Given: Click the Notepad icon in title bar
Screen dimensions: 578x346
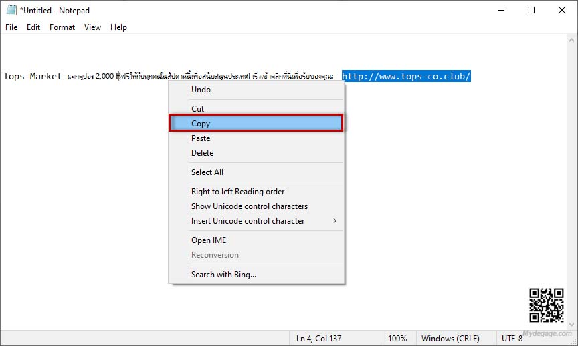Looking at the screenshot, I should pos(11,10).
